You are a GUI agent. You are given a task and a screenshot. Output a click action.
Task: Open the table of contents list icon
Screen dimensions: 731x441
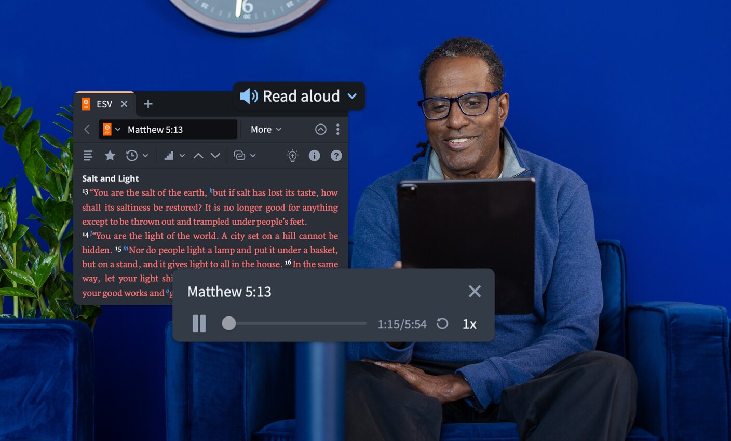(88, 156)
